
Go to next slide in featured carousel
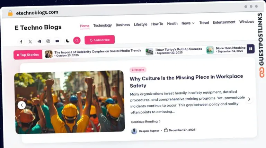click(x=249, y=99)
